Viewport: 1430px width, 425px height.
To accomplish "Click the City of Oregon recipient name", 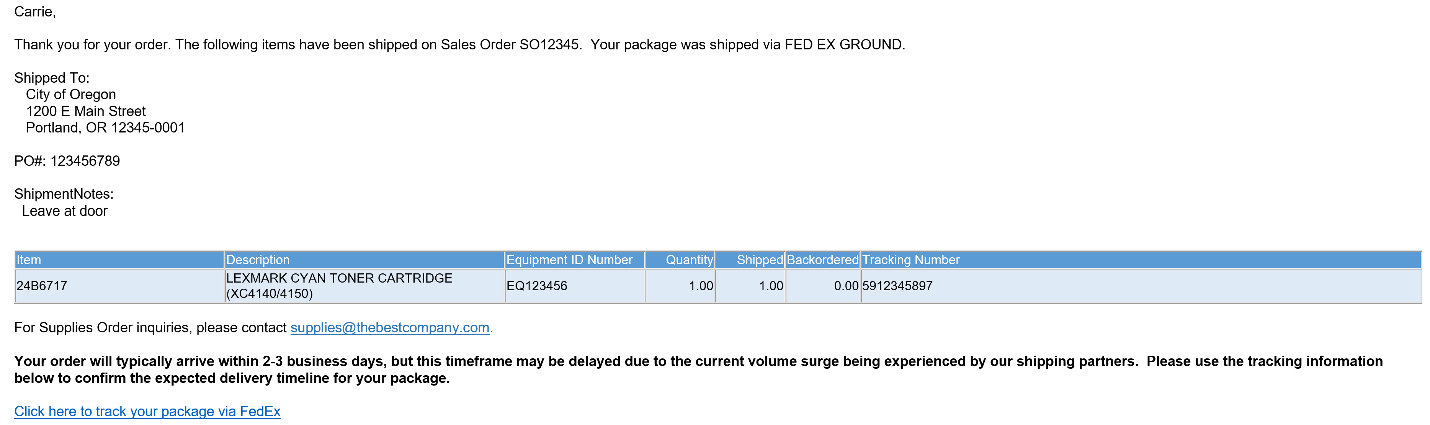I will [x=70, y=94].
